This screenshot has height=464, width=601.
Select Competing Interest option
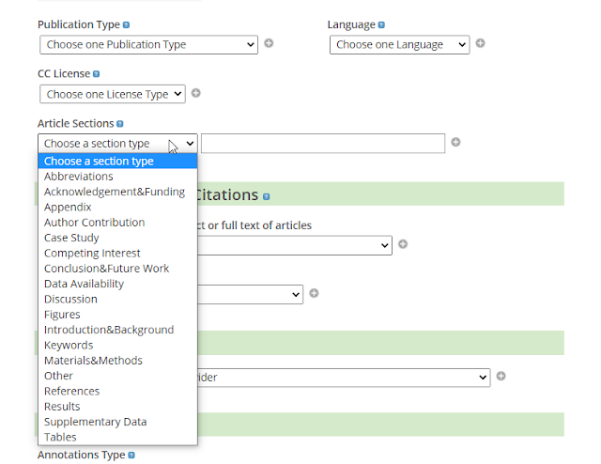point(117,253)
